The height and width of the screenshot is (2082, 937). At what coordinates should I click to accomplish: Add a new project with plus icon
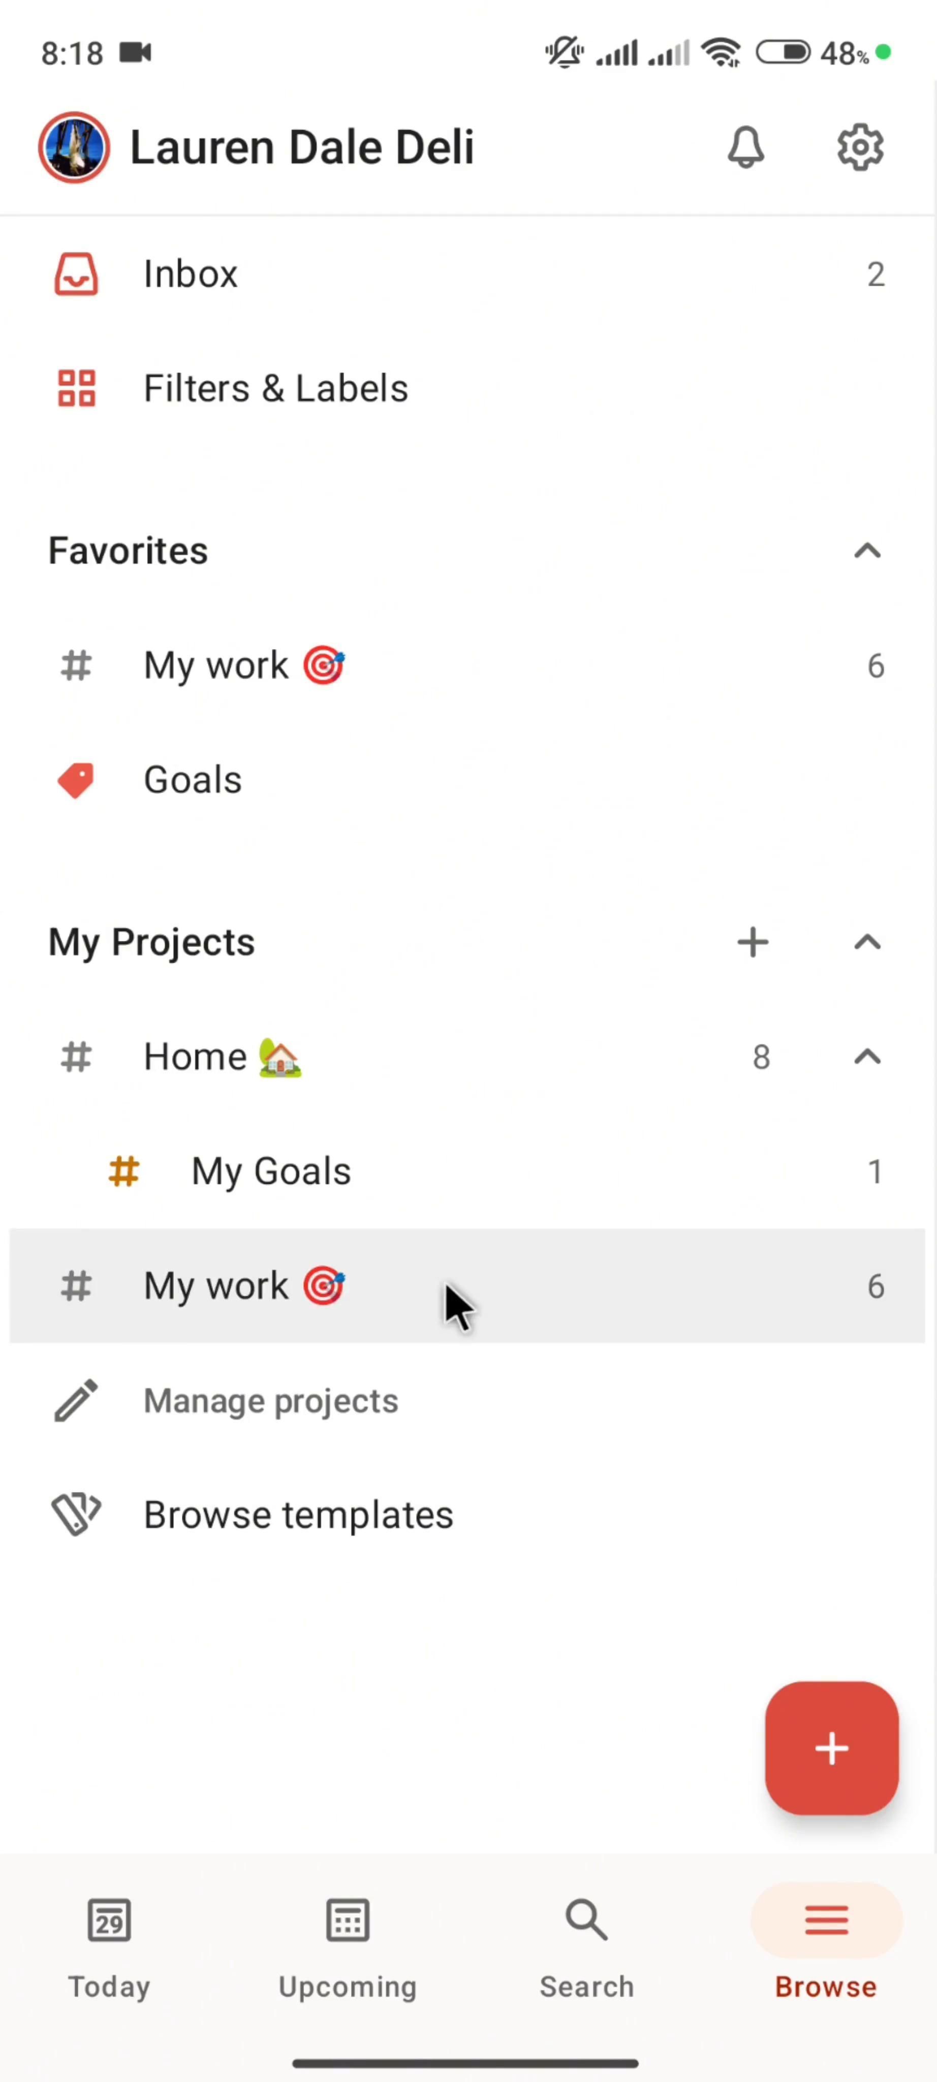point(753,942)
